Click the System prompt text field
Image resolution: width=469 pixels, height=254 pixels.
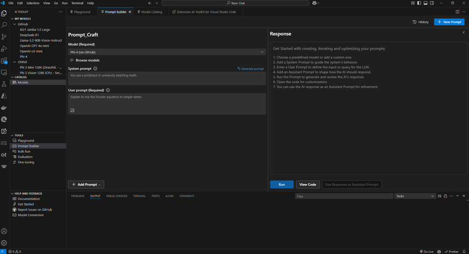167,78
